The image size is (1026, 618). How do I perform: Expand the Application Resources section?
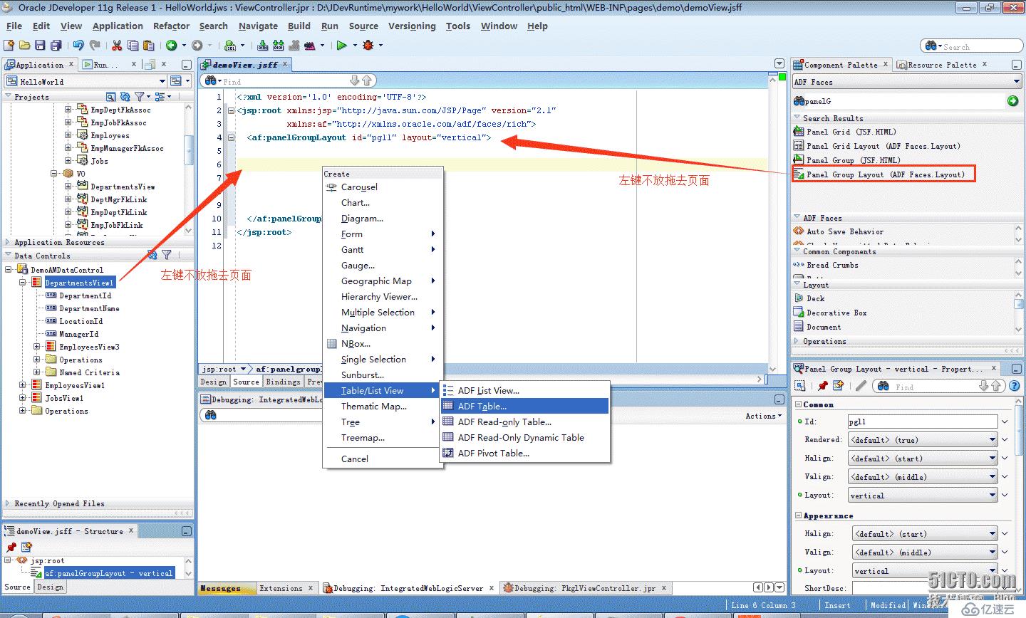pyautogui.click(x=8, y=242)
